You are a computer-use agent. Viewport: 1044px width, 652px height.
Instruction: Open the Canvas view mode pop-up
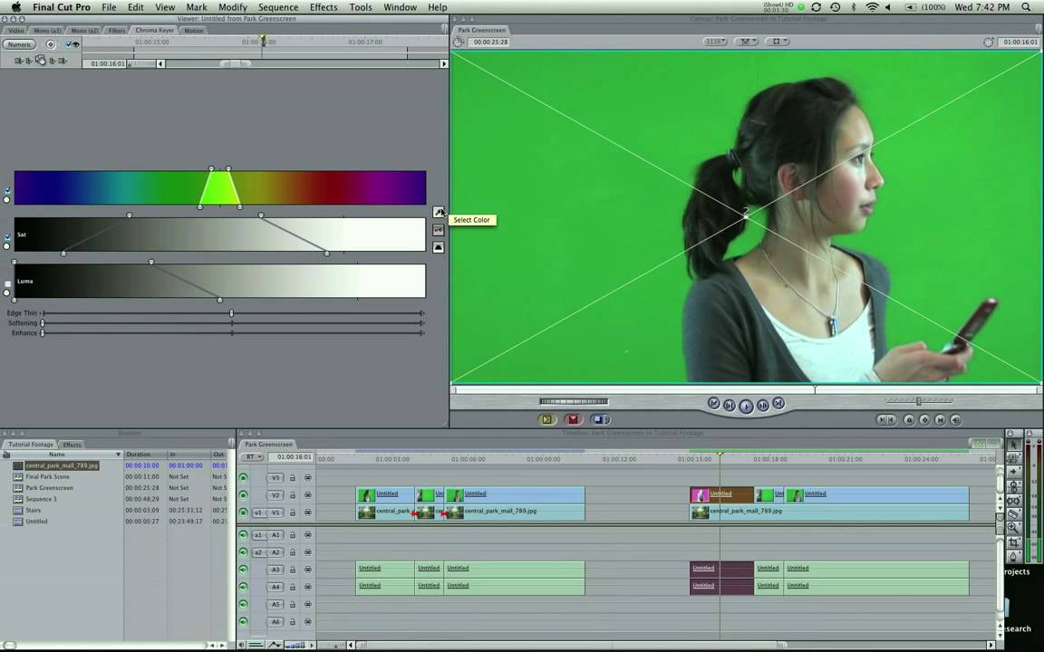point(777,42)
